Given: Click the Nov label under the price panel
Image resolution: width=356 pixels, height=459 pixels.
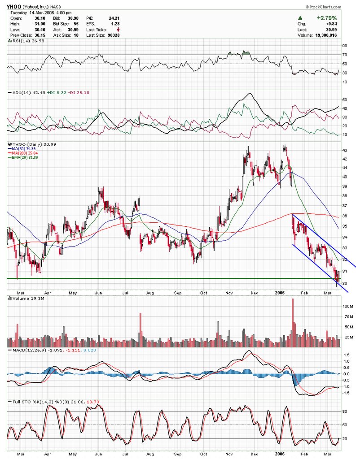Looking at the screenshot, I should [x=229, y=293].
